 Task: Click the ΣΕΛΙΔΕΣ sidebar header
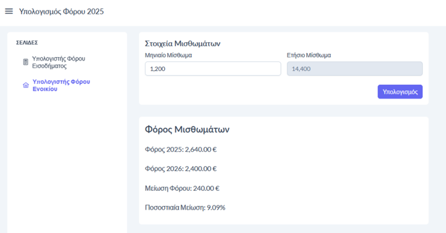(27, 43)
